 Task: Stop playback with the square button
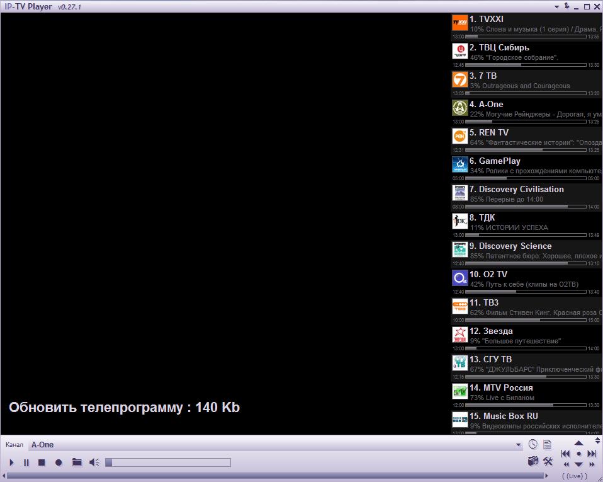tap(42, 462)
